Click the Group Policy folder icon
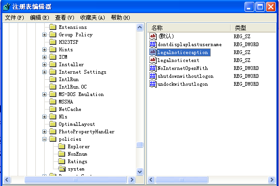Screen dimensions: 279x186 point(53,34)
